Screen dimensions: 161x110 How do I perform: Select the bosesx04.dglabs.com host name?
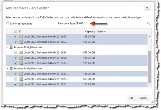click(x=28, y=68)
